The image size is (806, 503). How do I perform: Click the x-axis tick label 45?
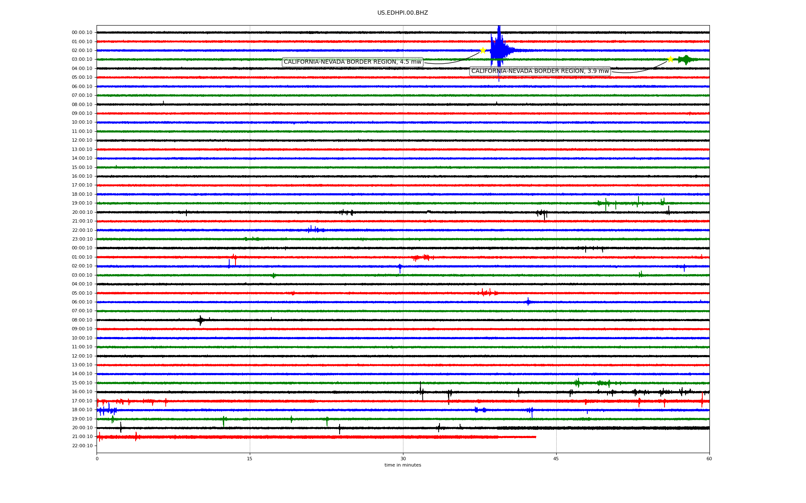556,459
